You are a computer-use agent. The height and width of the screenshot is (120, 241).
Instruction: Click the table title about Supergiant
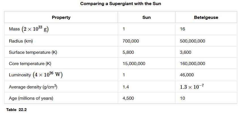click(x=121, y=4)
